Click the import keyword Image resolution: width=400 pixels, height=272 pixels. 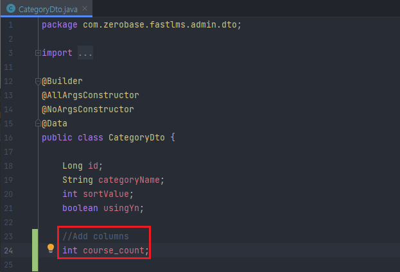point(57,53)
